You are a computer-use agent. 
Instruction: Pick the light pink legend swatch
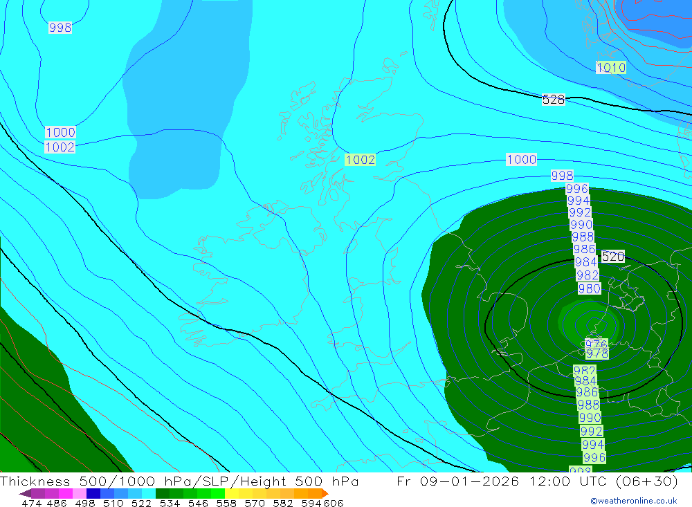pyautogui.click(x=80, y=493)
